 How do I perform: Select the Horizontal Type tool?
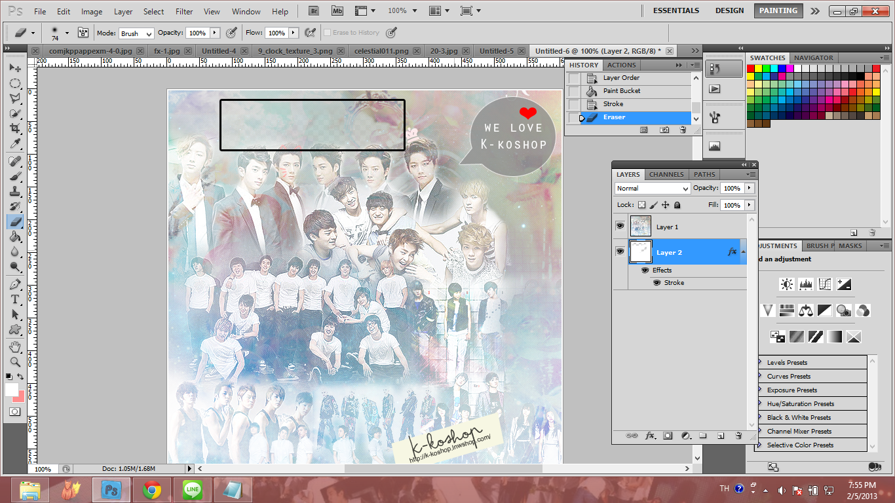(14, 299)
